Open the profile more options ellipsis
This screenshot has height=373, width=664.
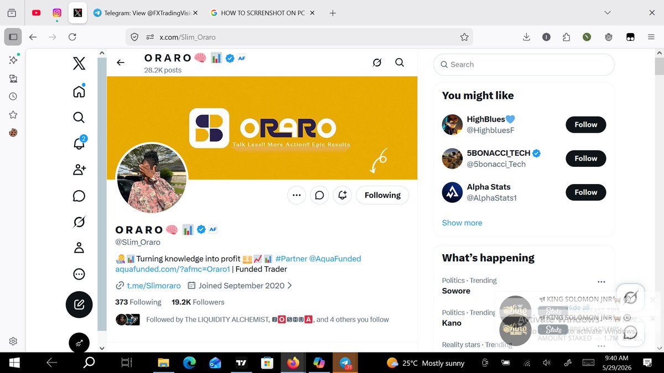(297, 195)
